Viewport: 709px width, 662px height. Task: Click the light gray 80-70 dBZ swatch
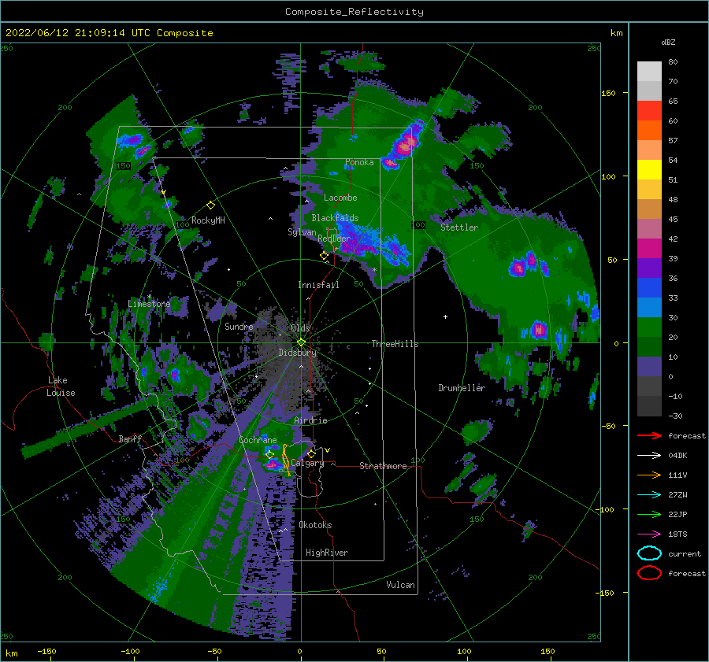(x=649, y=72)
